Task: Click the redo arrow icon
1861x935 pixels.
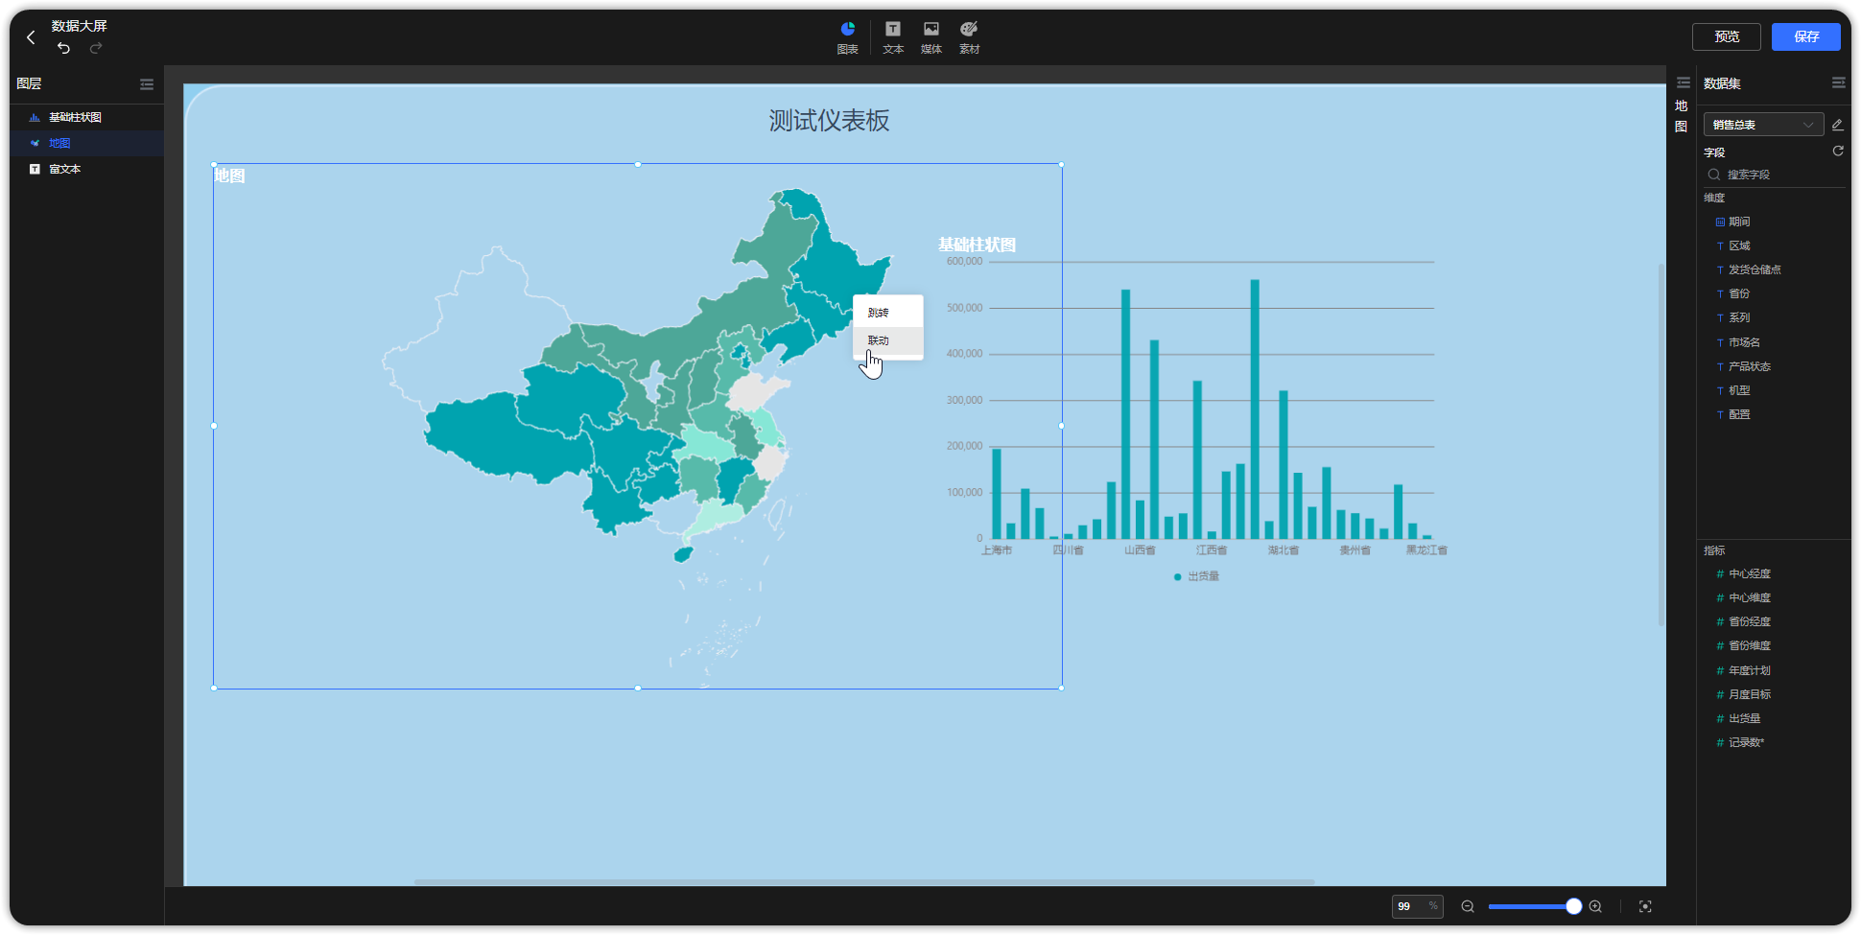Action: (x=96, y=47)
